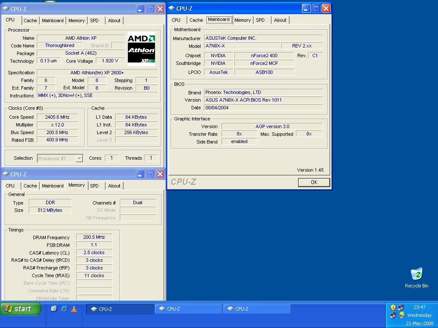Click the 'Phoenix Technologies, LTD' BIOS brand field
438x328 pixels.
click(263, 92)
